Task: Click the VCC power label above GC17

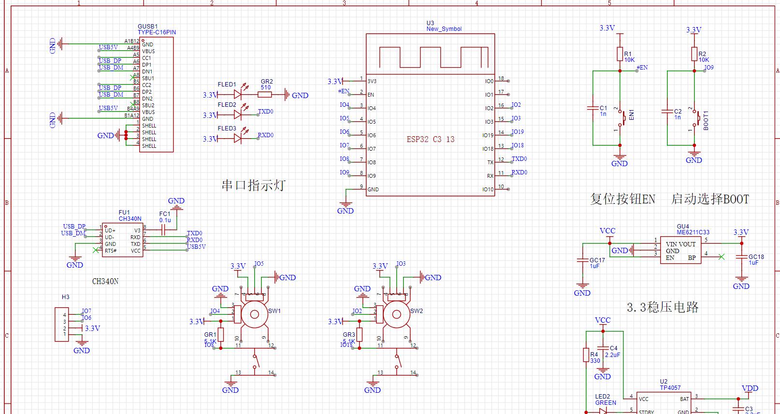Action: click(607, 231)
